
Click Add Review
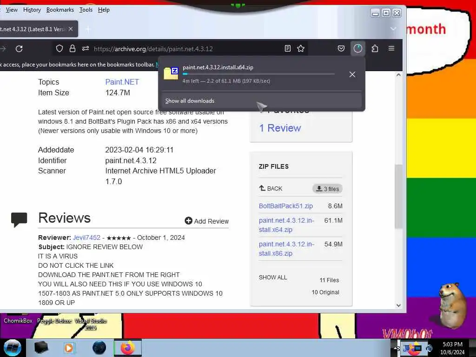click(x=207, y=221)
